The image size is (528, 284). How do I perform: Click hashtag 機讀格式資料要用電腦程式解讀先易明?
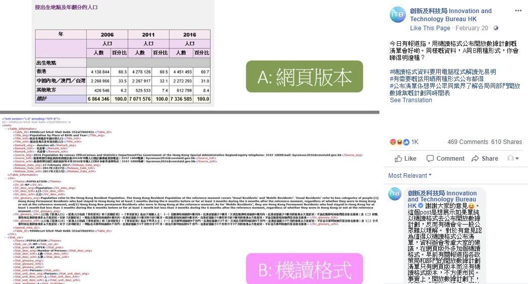click(x=443, y=72)
